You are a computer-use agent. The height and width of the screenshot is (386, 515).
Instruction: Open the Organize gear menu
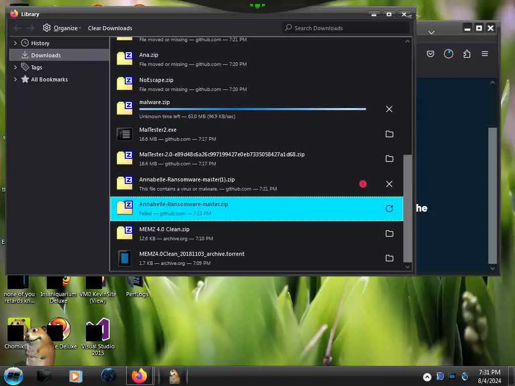pyautogui.click(x=62, y=28)
